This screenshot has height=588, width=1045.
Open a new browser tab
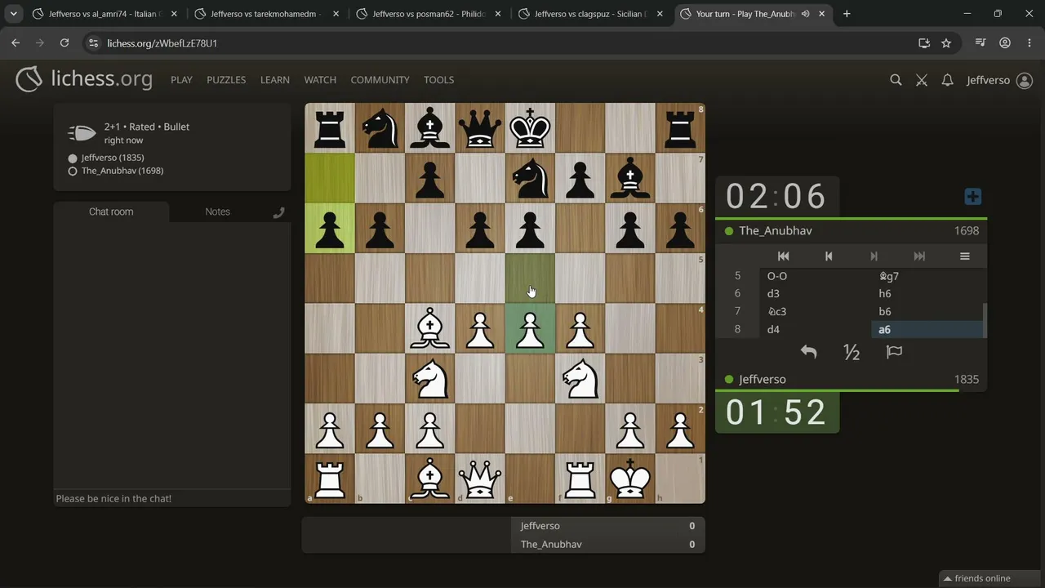click(x=847, y=14)
